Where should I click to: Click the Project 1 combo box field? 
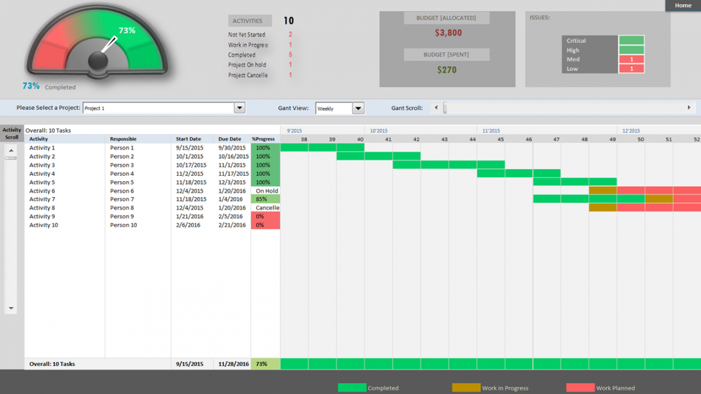[159, 108]
